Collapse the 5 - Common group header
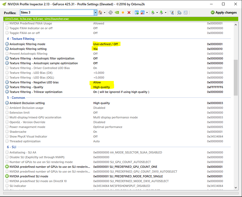Viewport: 242px width, 197px height. click(16, 98)
